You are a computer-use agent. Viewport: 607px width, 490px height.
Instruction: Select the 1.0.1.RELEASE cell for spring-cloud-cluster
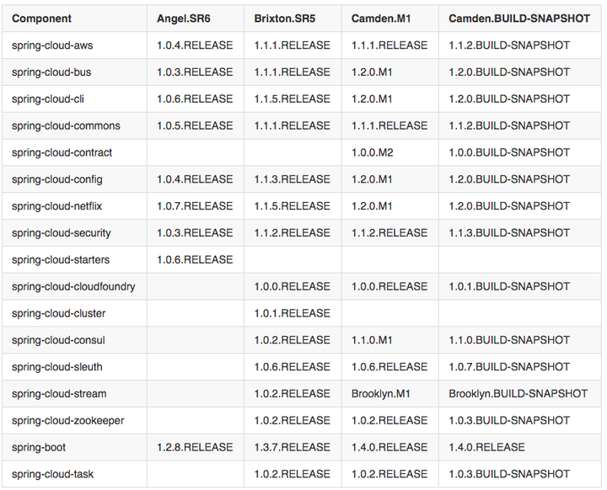pos(293,313)
